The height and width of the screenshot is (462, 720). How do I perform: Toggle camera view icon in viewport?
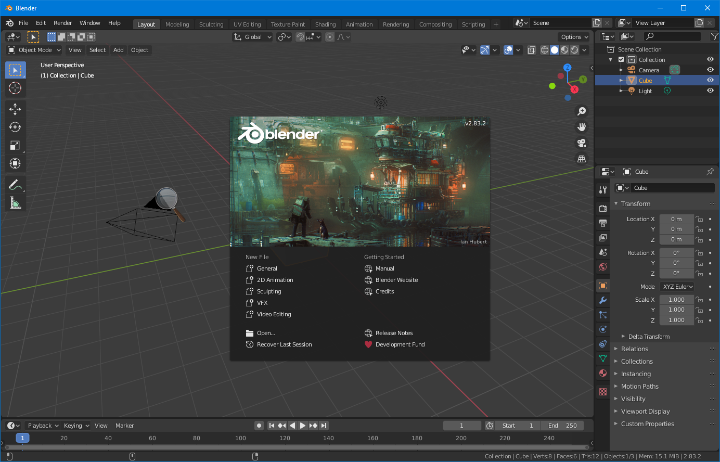(582, 143)
